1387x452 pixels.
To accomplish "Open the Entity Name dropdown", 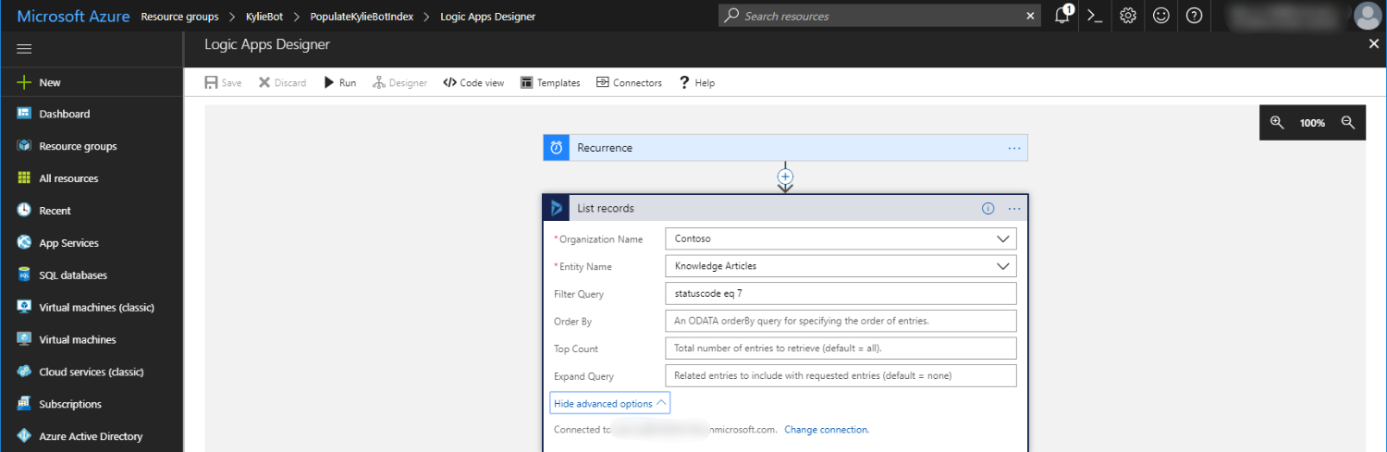I will (x=1003, y=266).
